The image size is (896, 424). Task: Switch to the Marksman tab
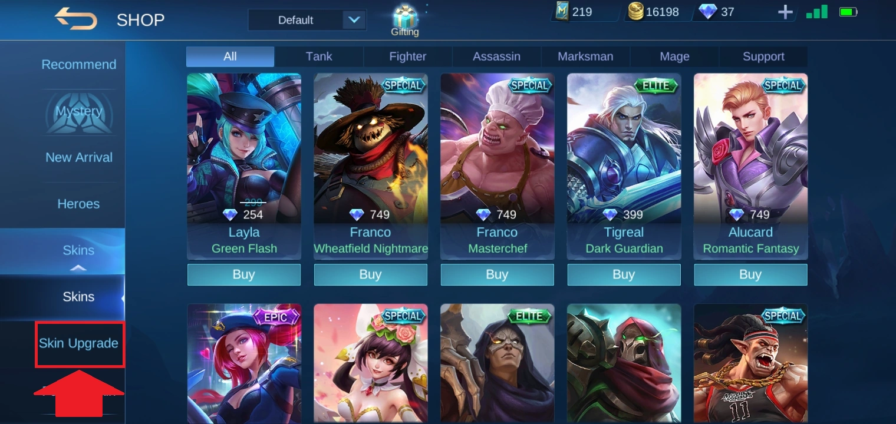585,57
